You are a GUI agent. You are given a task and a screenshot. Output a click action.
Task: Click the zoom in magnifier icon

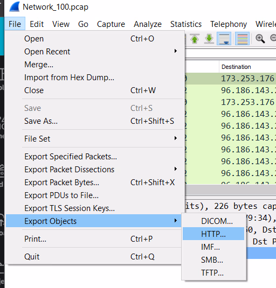(x=260, y=39)
